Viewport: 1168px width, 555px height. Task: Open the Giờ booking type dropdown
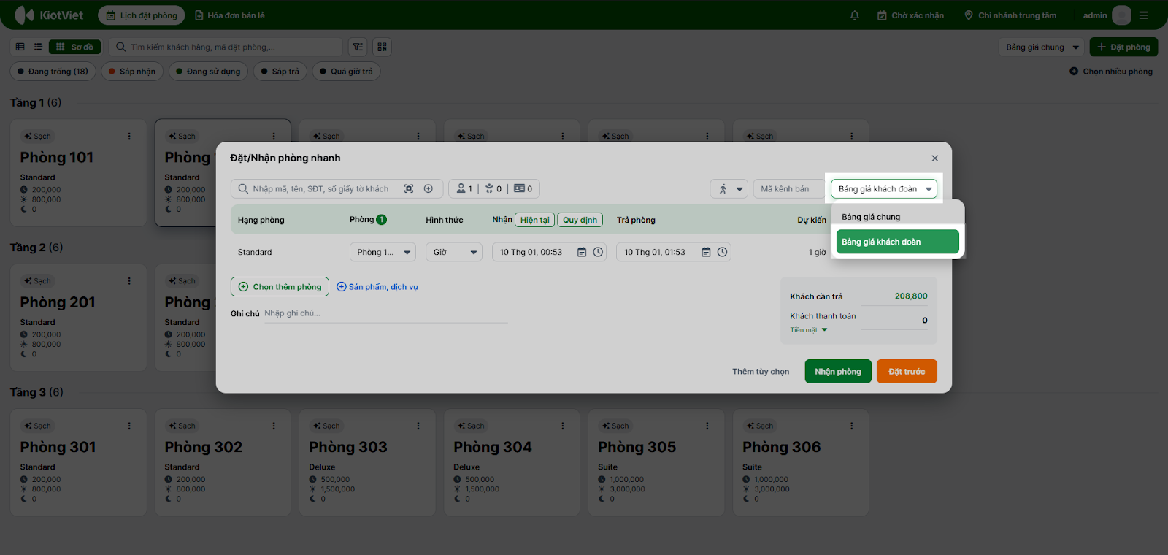coord(454,252)
